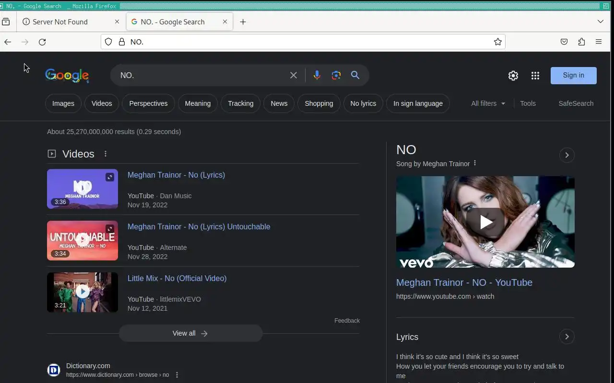Play the Little Mix video thumbnail
Viewport: 614px width, 383px height.
[x=83, y=292]
